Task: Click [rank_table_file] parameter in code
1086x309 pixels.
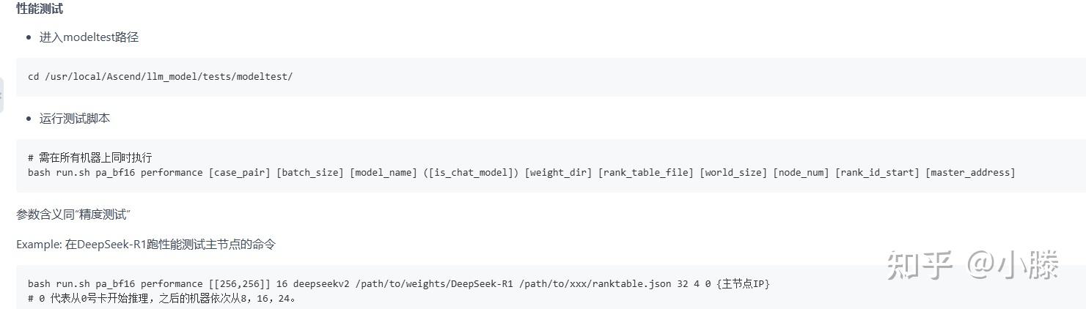Action: pyautogui.click(x=645, y=173)
